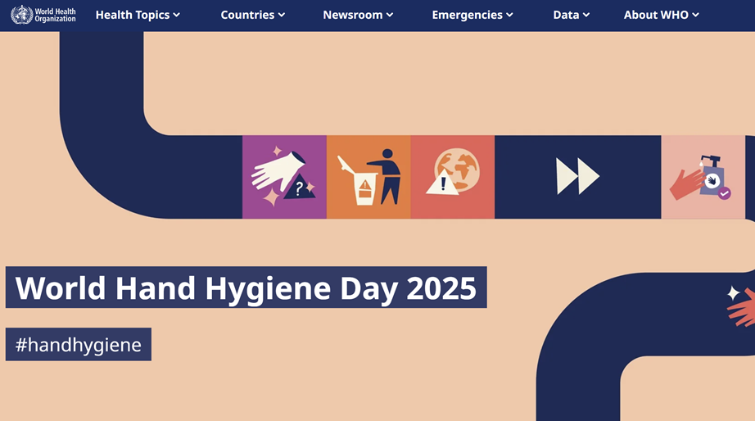The height and width of the screenshot is (421, 755).
Task: Click the World Hand Hygiene Day 2025 heading
Action: [x=246, y=287]
